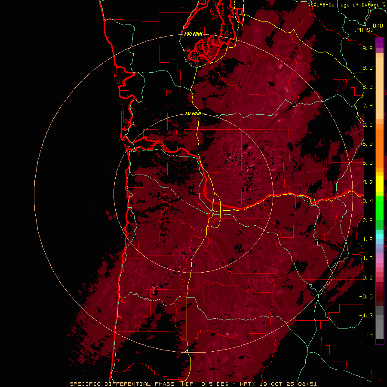Click the 100 NMI range ring label
The height and width of the screenshot is (387, 387).
(193, 34)
